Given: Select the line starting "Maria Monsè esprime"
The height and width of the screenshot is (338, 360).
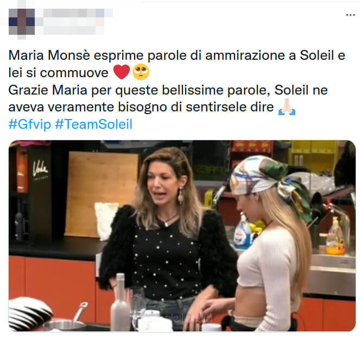Looking at the screenshot, I should point(177,55).
